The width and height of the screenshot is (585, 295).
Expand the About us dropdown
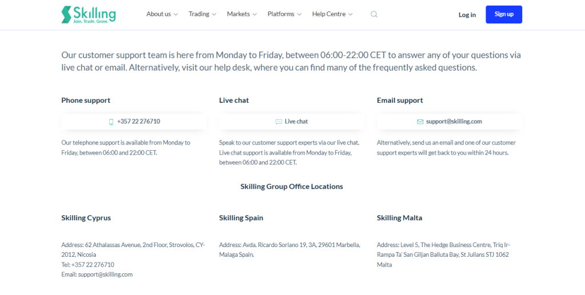coord(162,14)
